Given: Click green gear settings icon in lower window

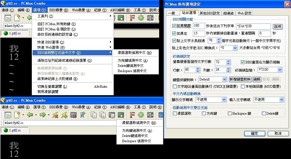Looking at the screenshot, I should click(x=141, y=115).
